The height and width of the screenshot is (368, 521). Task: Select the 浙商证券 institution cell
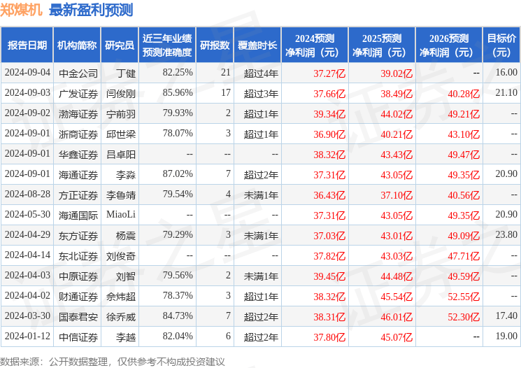(78, 134)
